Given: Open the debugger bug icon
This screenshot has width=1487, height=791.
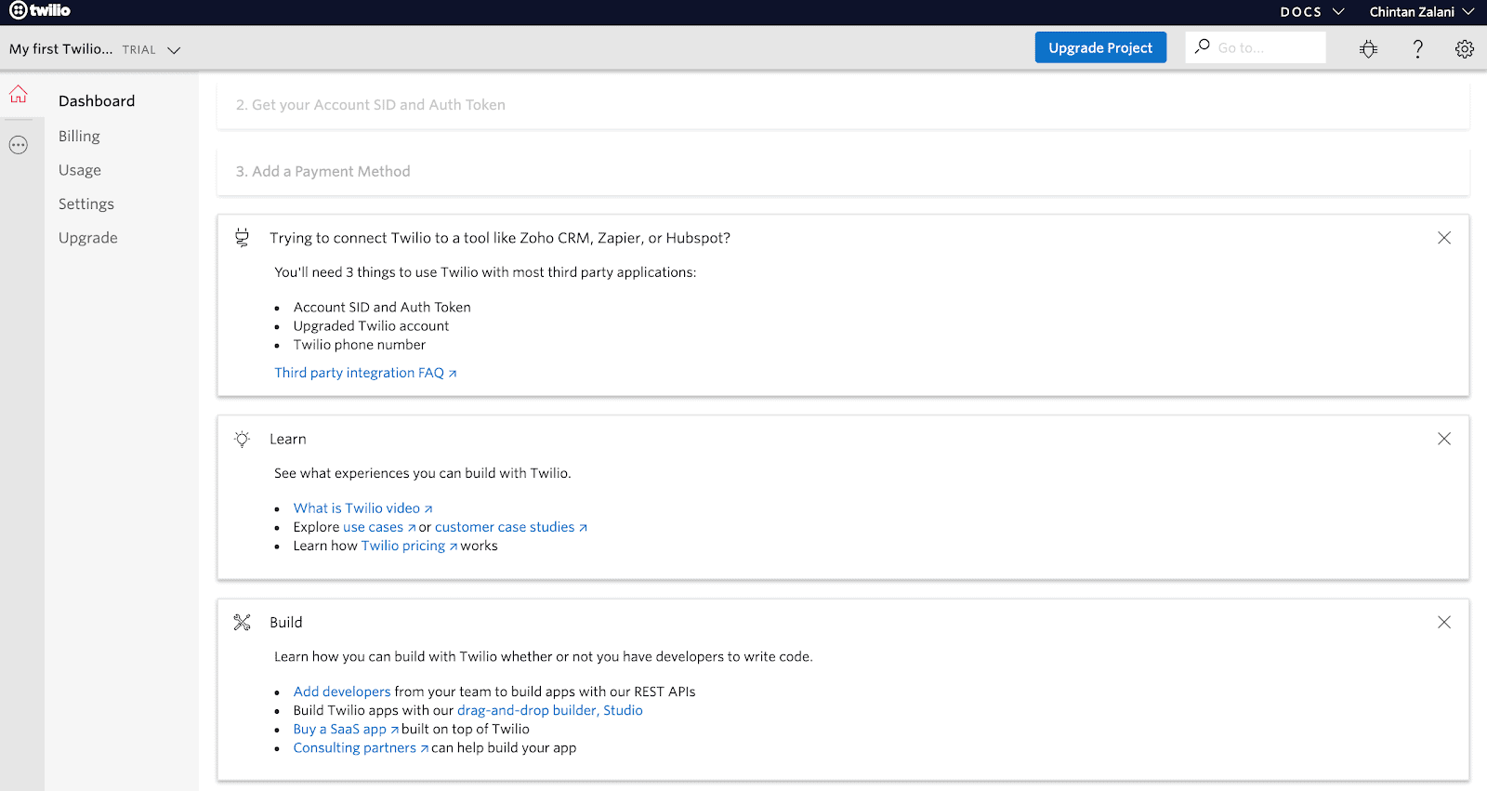Looking at the screenshot, I should tap(1368, 49).
